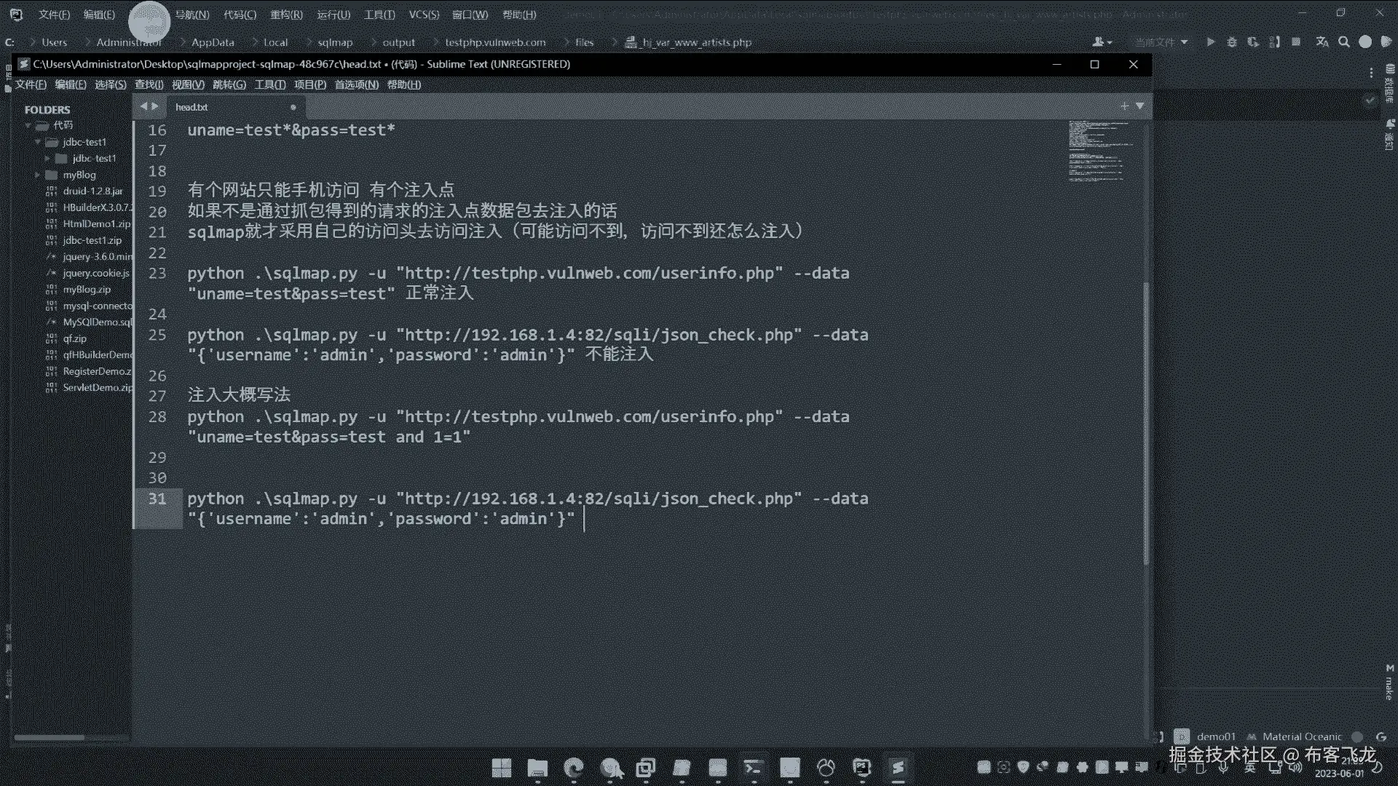Switch to the head.txt tab
The width and height of the screenshot is (1398, 786).
click(192, 107)
